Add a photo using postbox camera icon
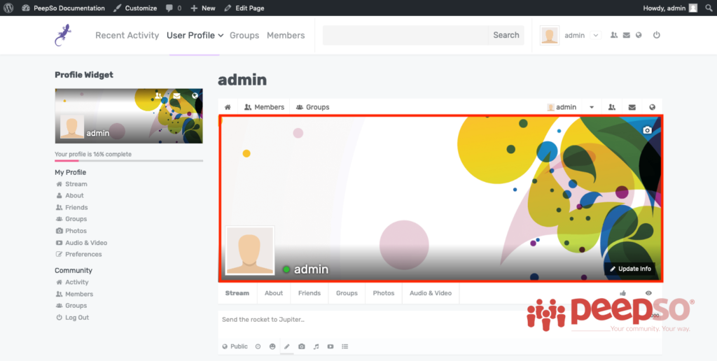This screenshot has height=361, width=717. (x=301, y=346)
